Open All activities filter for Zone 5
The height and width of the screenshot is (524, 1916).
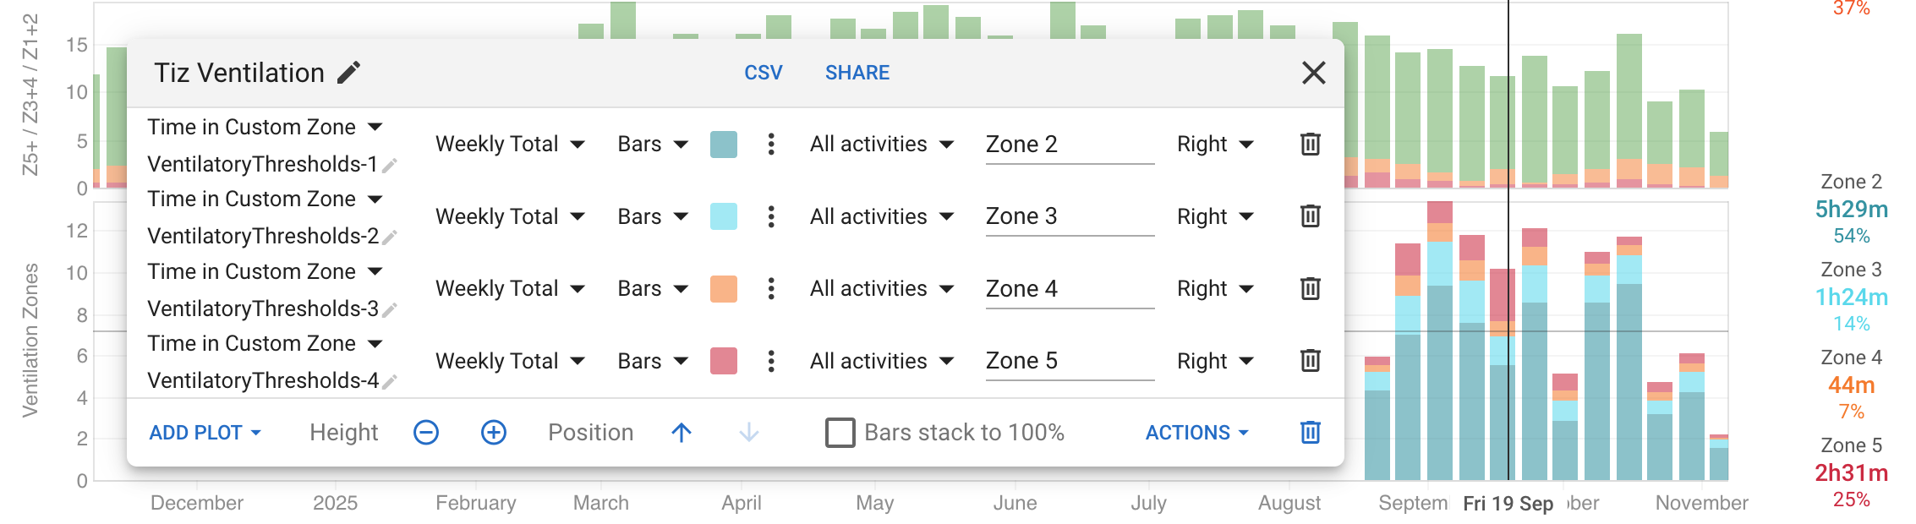click(881, 361)
